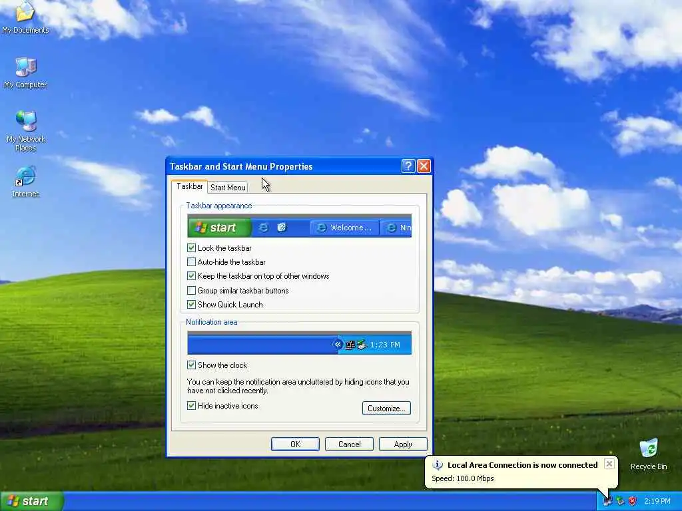This screenshot has width=682, height=511.
Task: Click the dialog title bar text
Action: (x=241, y=166)
